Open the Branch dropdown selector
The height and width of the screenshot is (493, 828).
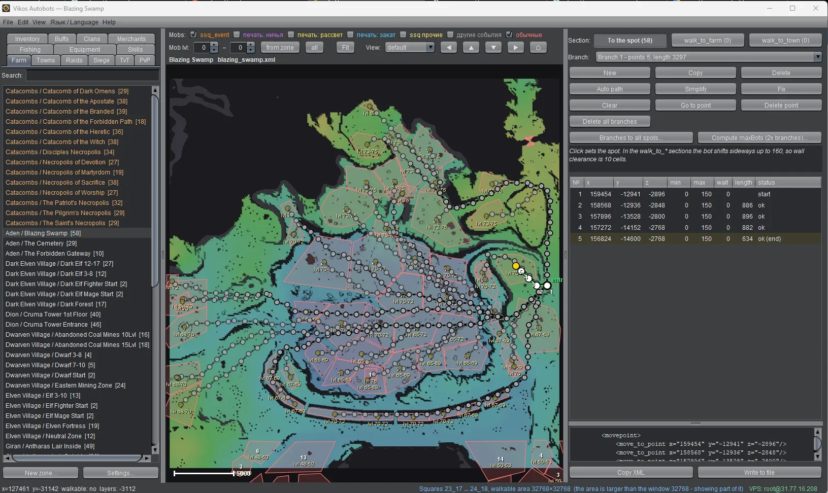pos(709,57)
